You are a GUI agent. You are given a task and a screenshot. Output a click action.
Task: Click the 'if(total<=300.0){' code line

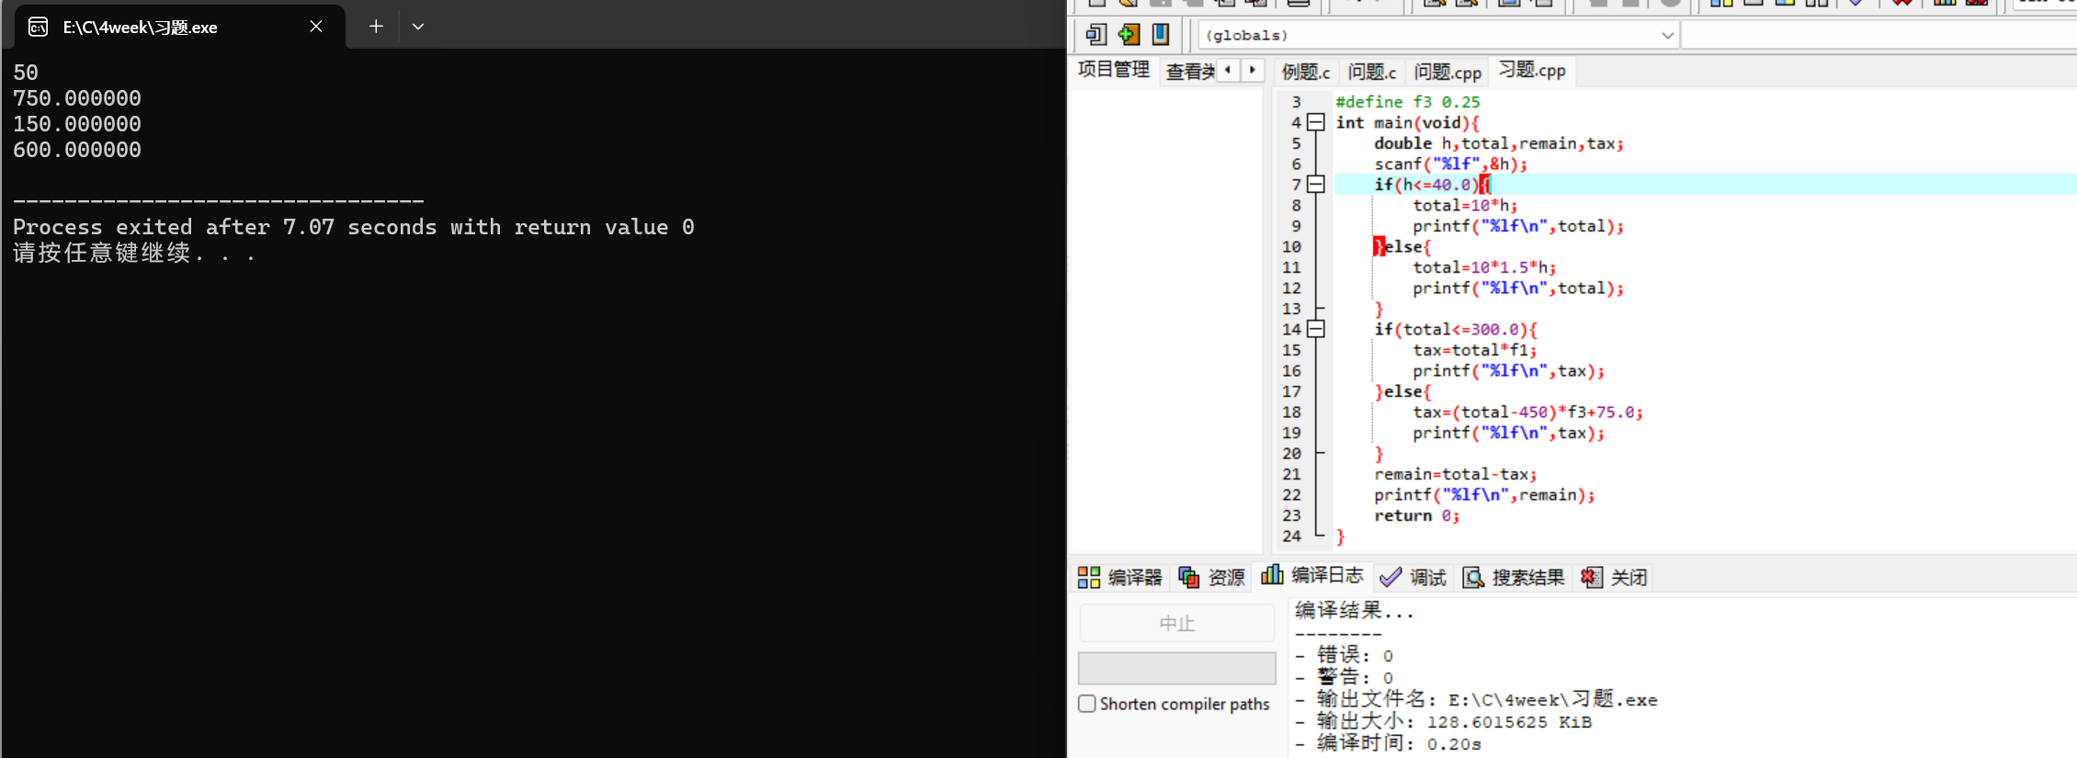pos(1456,329)
